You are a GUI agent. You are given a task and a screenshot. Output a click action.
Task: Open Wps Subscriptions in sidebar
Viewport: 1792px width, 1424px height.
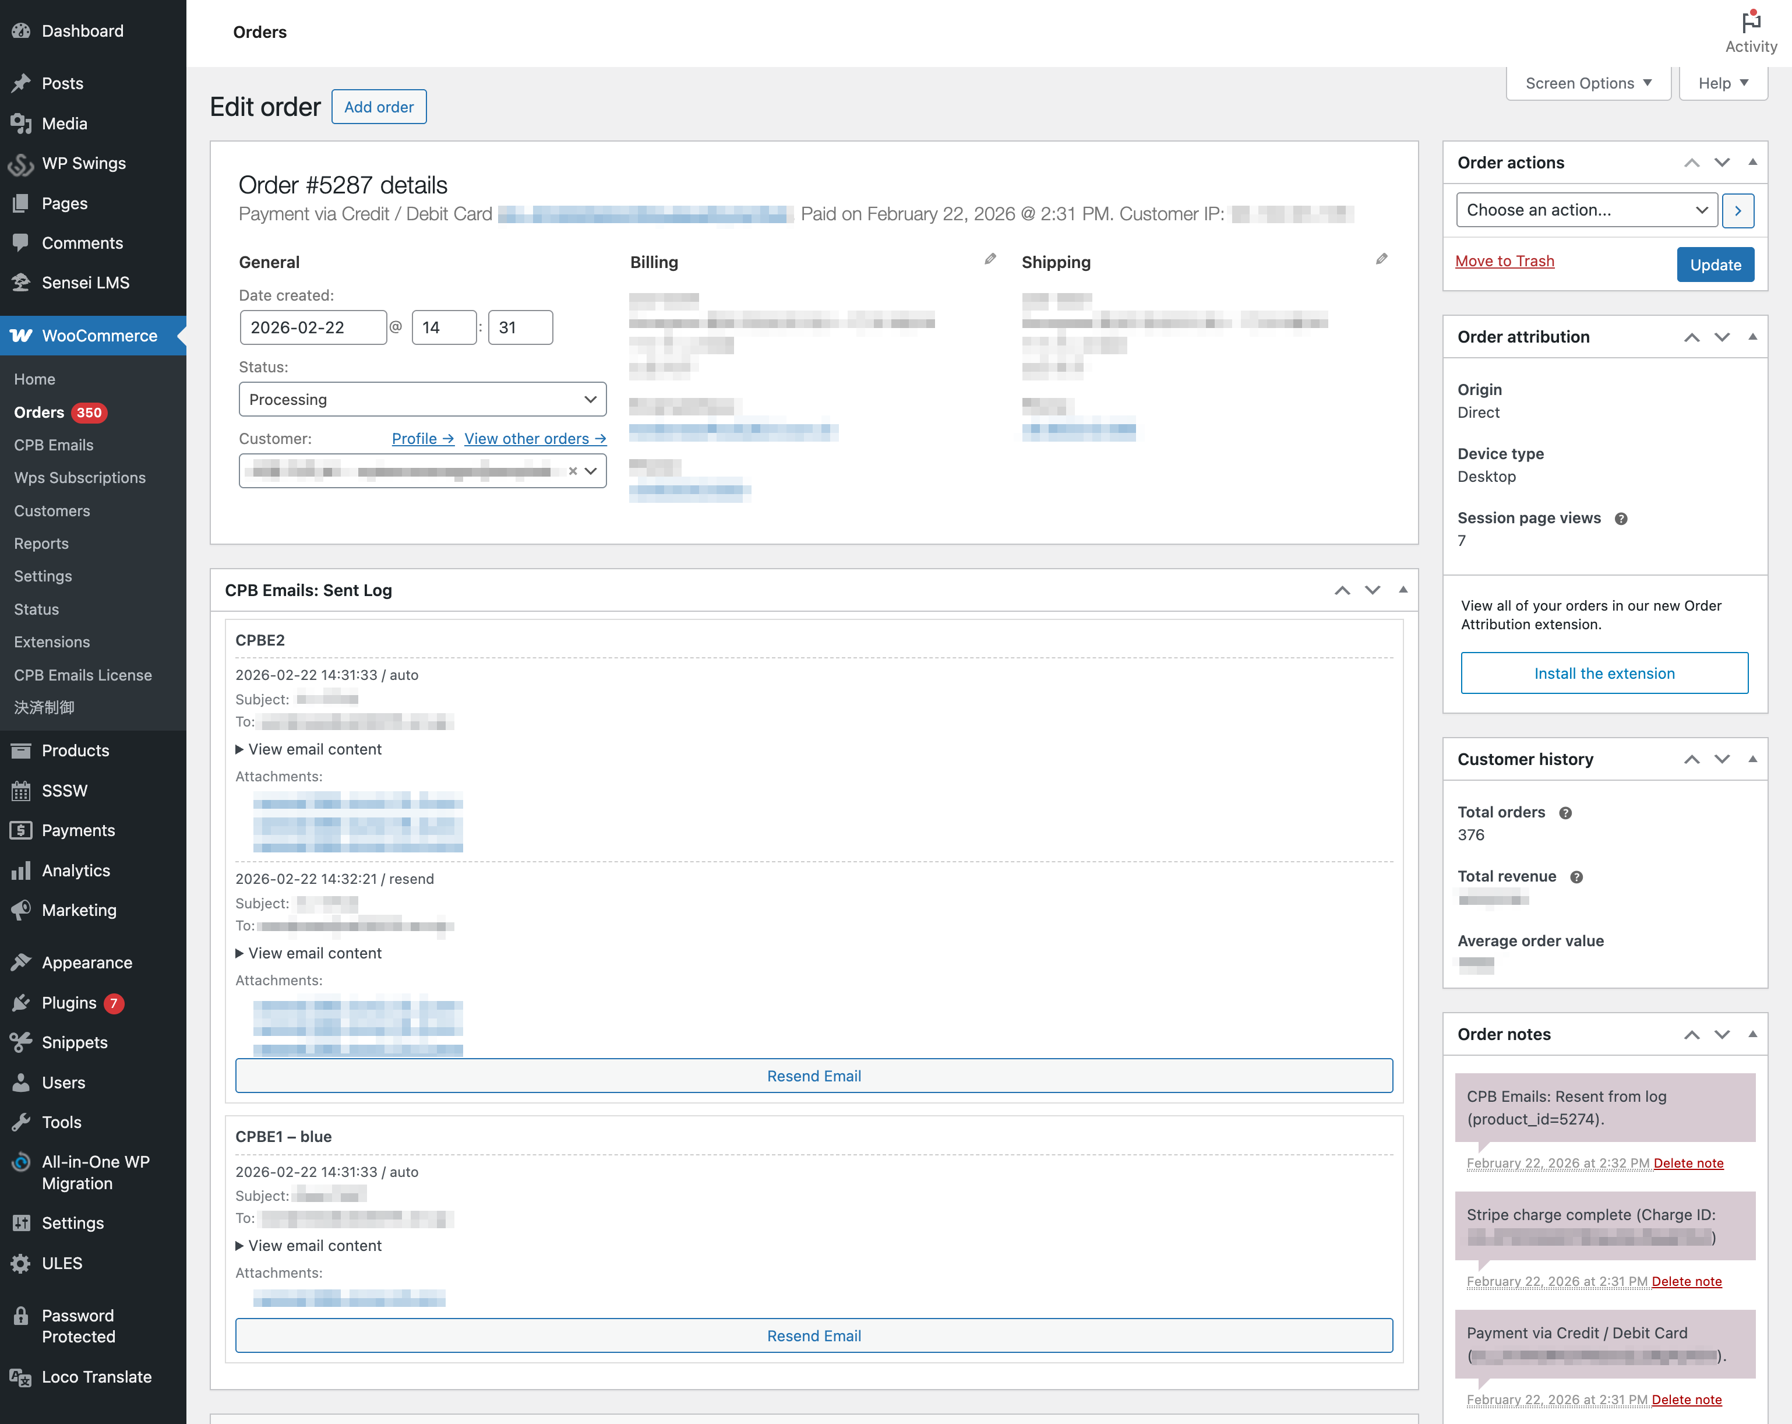pyautogui.click(x=80, y=477)
